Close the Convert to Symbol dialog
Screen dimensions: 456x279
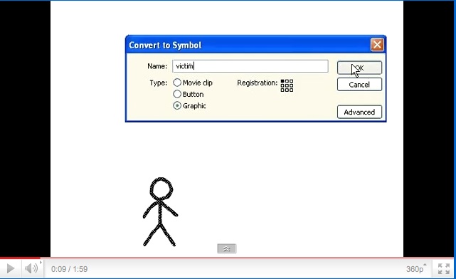point(377,45)
